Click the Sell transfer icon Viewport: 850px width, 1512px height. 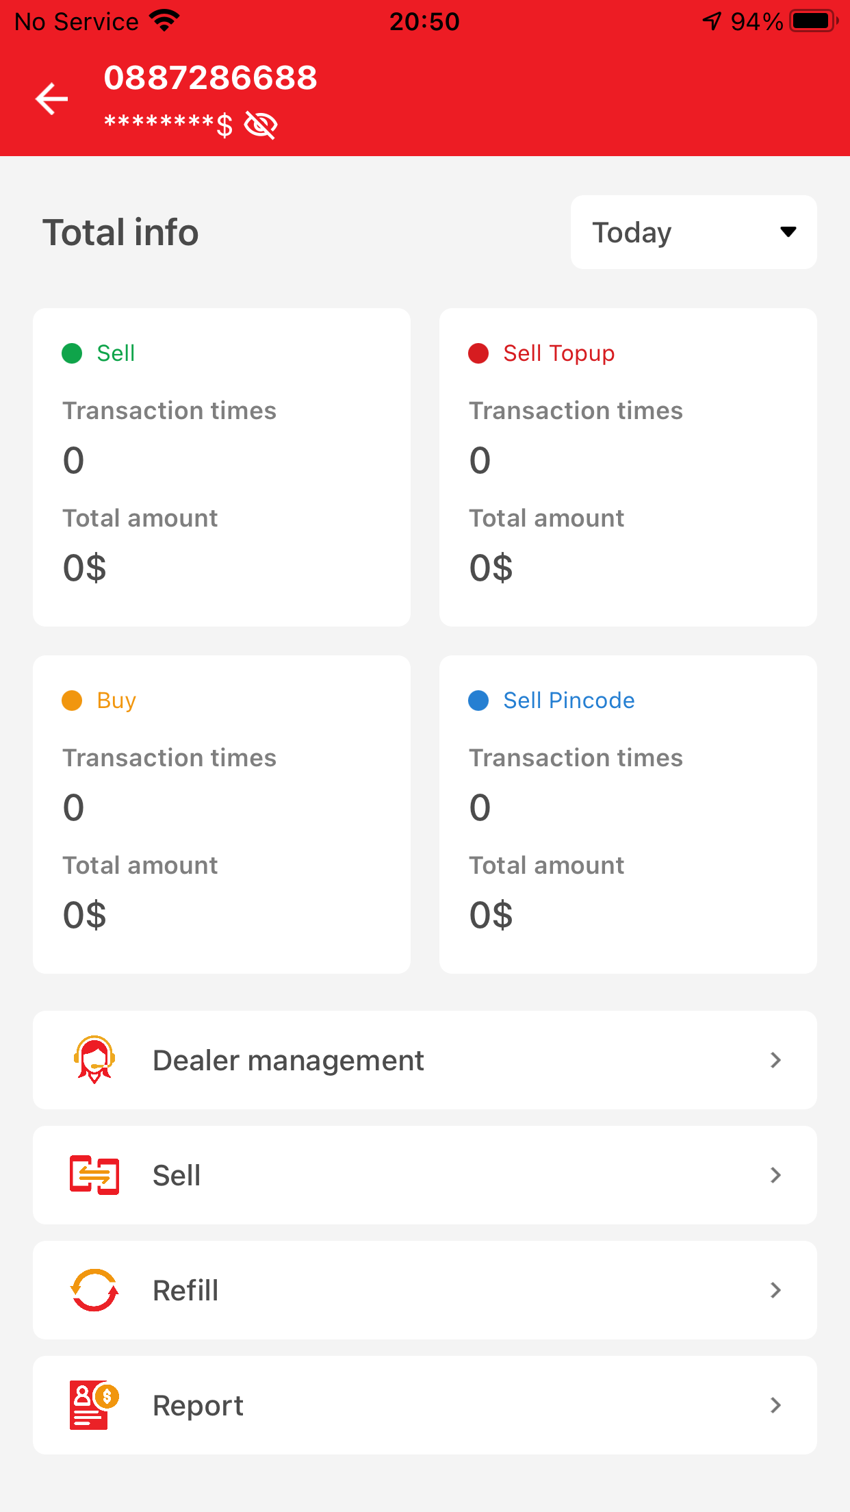click(x=94, y=1175)
